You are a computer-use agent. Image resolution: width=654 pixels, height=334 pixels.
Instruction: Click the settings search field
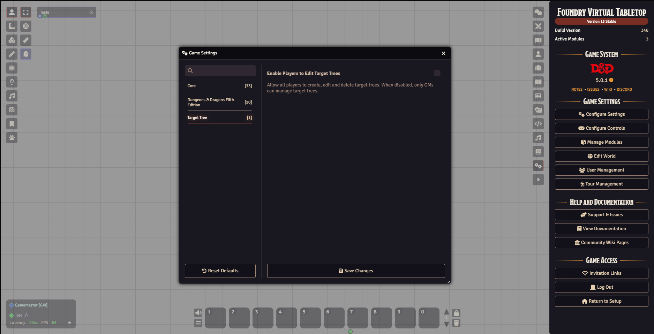coord(220,71)
